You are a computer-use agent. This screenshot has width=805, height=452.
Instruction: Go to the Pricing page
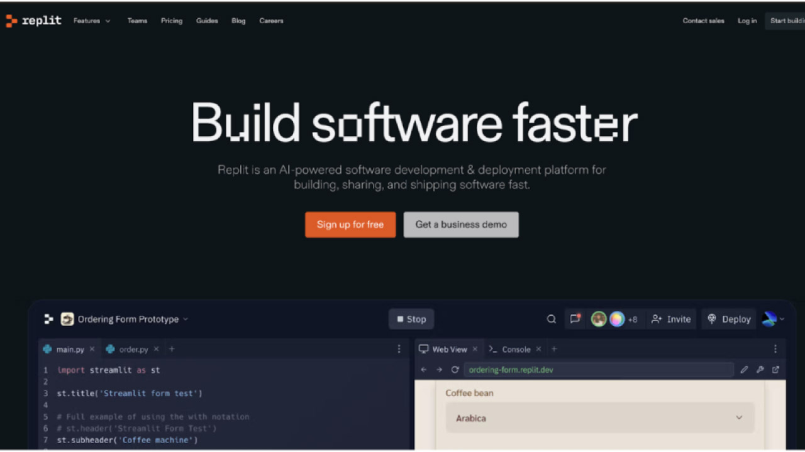coord(171,21)
